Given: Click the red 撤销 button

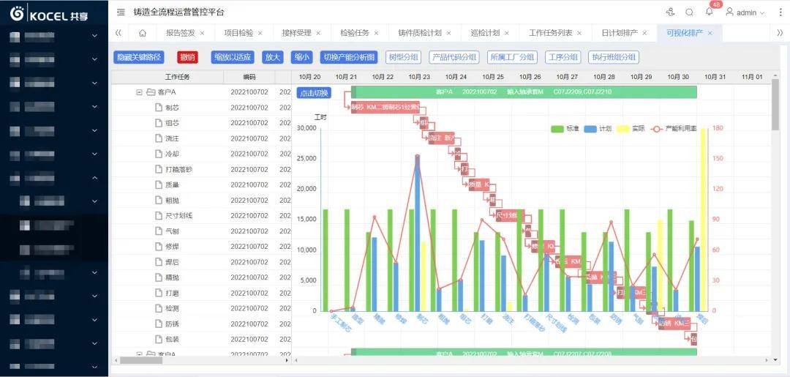Looking at the screenshot, I should coord(187,57).
